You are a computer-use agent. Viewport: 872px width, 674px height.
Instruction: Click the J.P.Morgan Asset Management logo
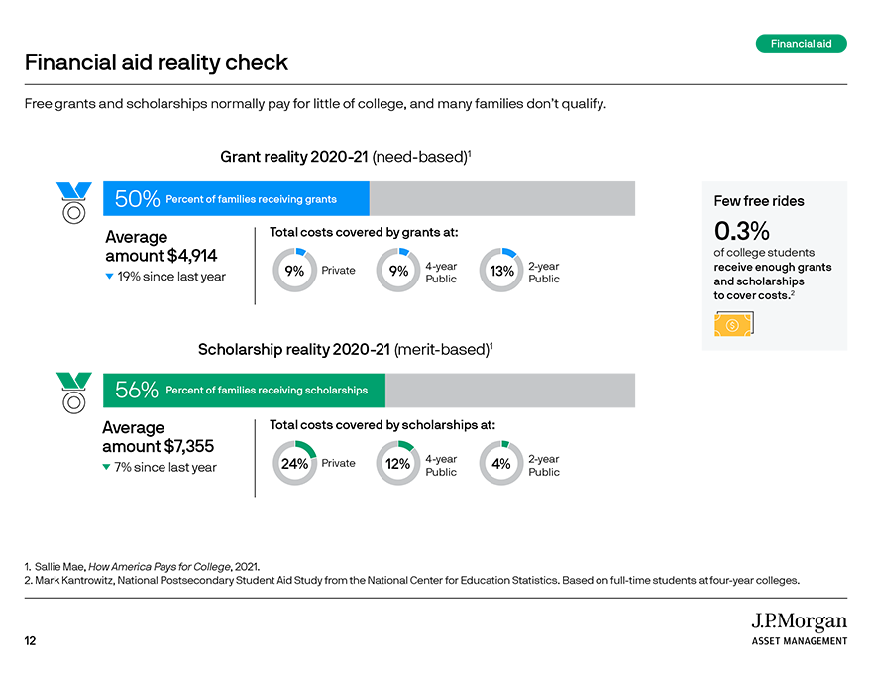pyautogui.click(x=799, y=629)
